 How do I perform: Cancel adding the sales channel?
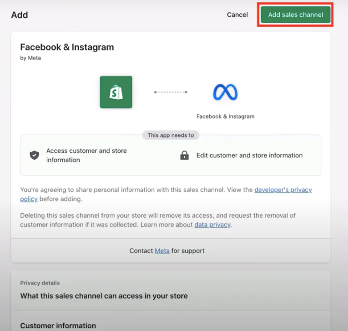click(237, 15)
